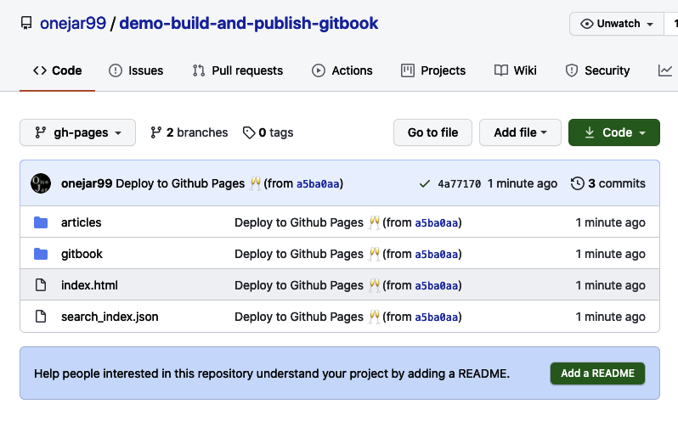Click the repository icon beside onejar99
Image resolution: width=678 pixels, height=438 pixels.
coord(26,23)
